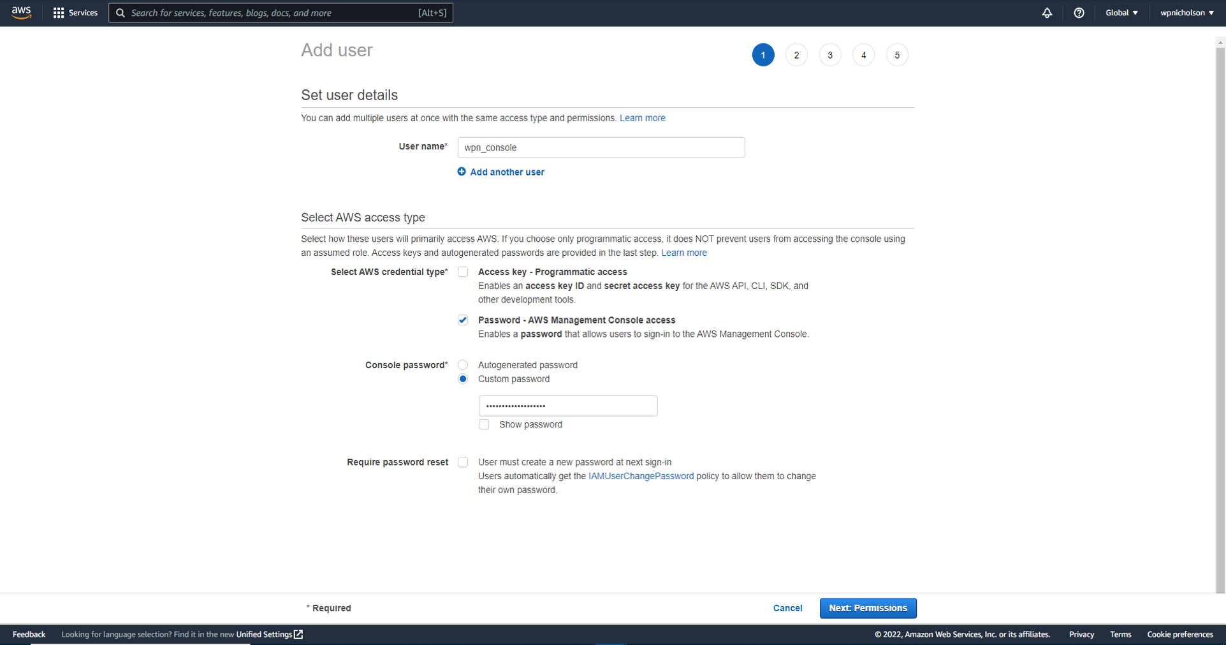Open the Global region dropdown
Viewport: 1226px width, 645px height.
tap(1121, 13)
